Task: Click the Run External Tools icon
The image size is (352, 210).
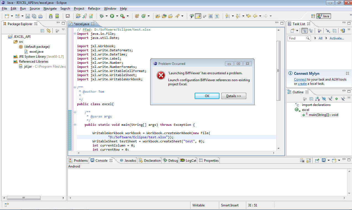Action: pyautogui.click(x=122, y=16)
